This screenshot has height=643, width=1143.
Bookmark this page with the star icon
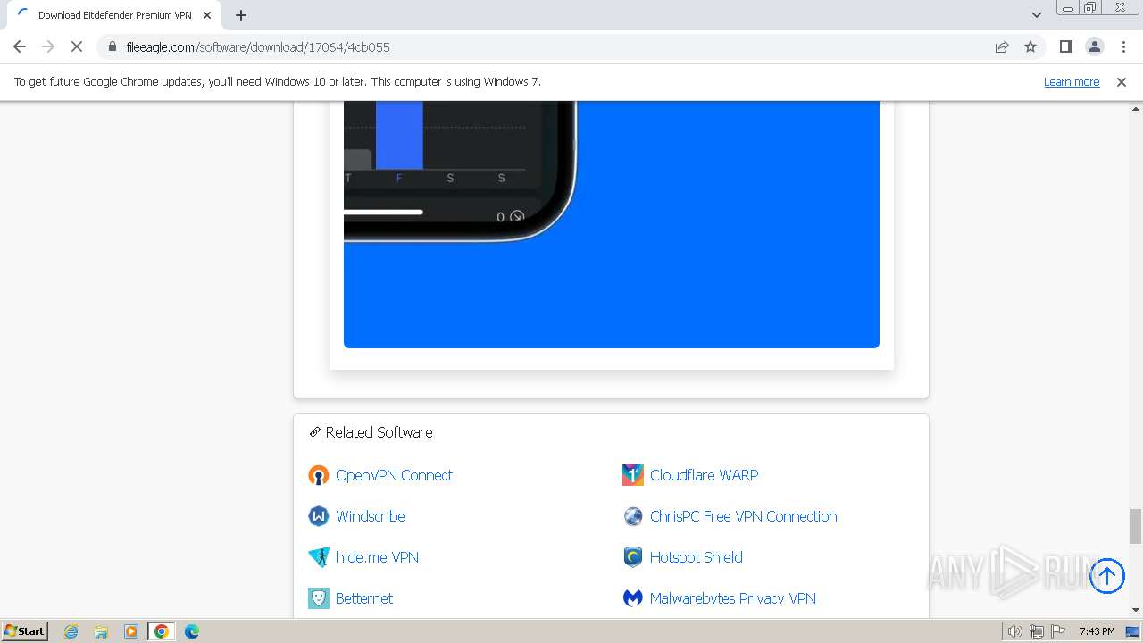tap(1030, 46)
